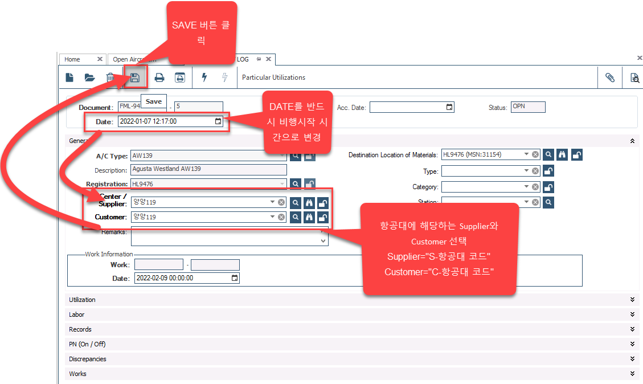Open the paperclip attachments icon
The height and width of the screenshot is (384, 643).
tap(609, 78)
